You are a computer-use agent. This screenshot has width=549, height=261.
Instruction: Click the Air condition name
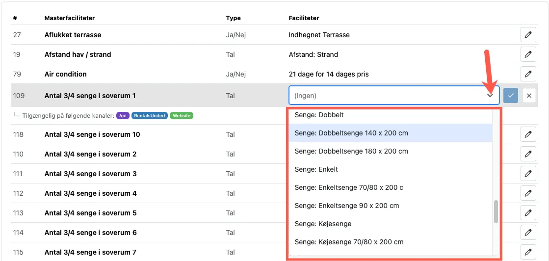(x=65, y=74)
